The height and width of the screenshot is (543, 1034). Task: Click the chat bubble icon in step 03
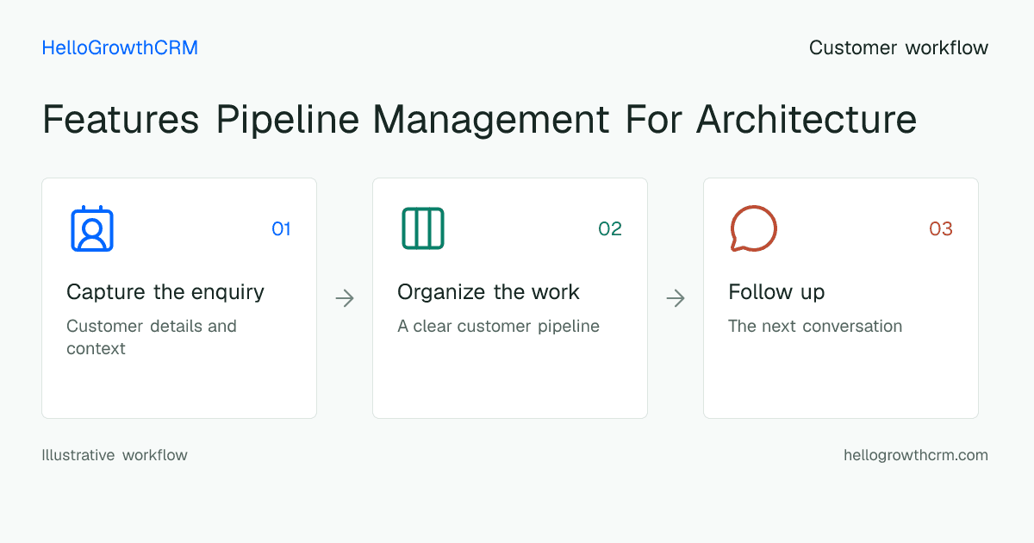754,228
